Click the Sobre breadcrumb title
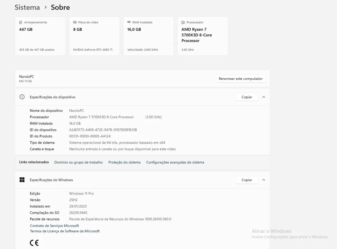337x249 pixels. (x=60, y=7)
